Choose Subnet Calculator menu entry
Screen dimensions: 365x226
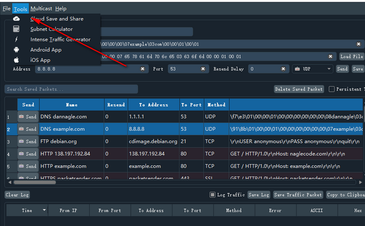tap(51, 29)
